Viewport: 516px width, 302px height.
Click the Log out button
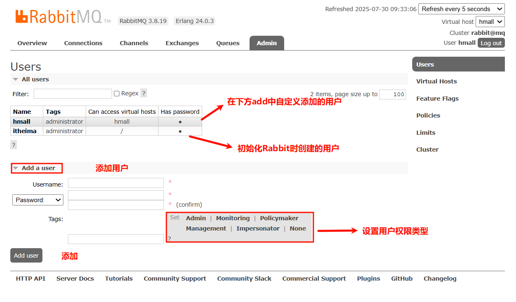click(x=491, y=43)
